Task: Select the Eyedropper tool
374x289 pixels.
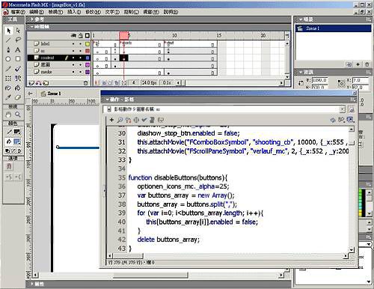Action: pyautogui.click(x=8, y=97)
